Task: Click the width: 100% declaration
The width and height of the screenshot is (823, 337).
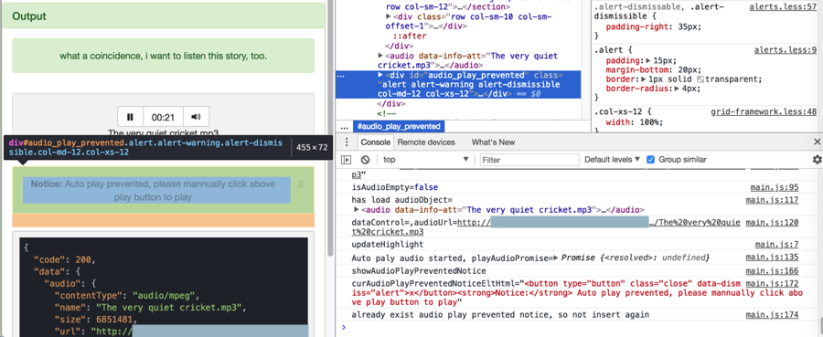Action: click(x=636, y=122)
